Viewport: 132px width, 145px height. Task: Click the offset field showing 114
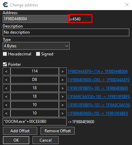pos(35,71)
